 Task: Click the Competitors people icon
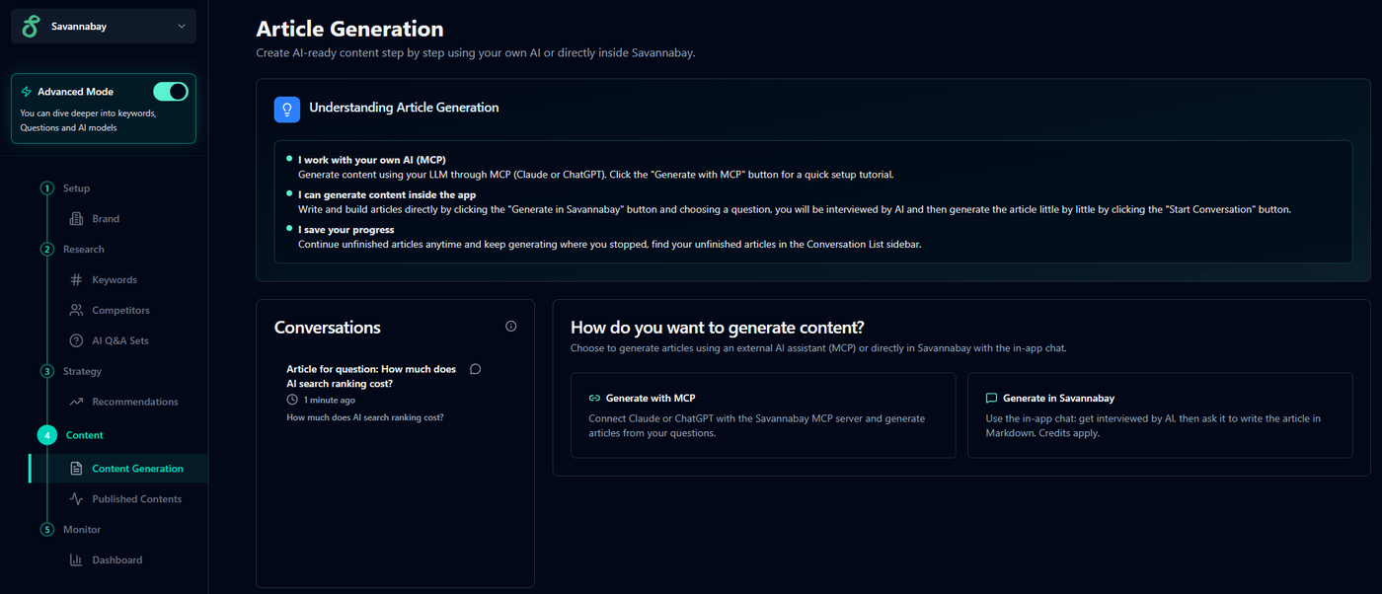coord(76,311)
